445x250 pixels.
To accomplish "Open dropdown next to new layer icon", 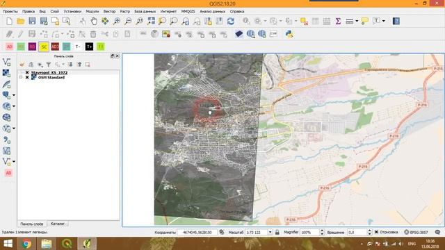I will pos(14,162).
